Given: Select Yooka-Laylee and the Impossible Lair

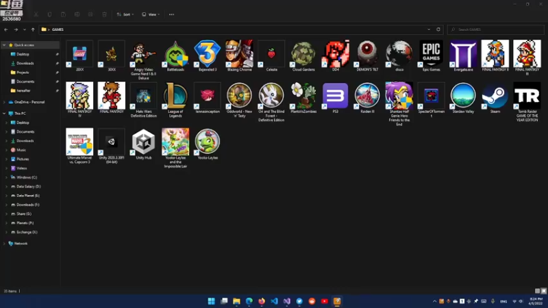Looking at the screenshot, I should pos(175,148).
